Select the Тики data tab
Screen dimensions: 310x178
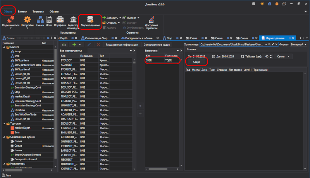212,70
